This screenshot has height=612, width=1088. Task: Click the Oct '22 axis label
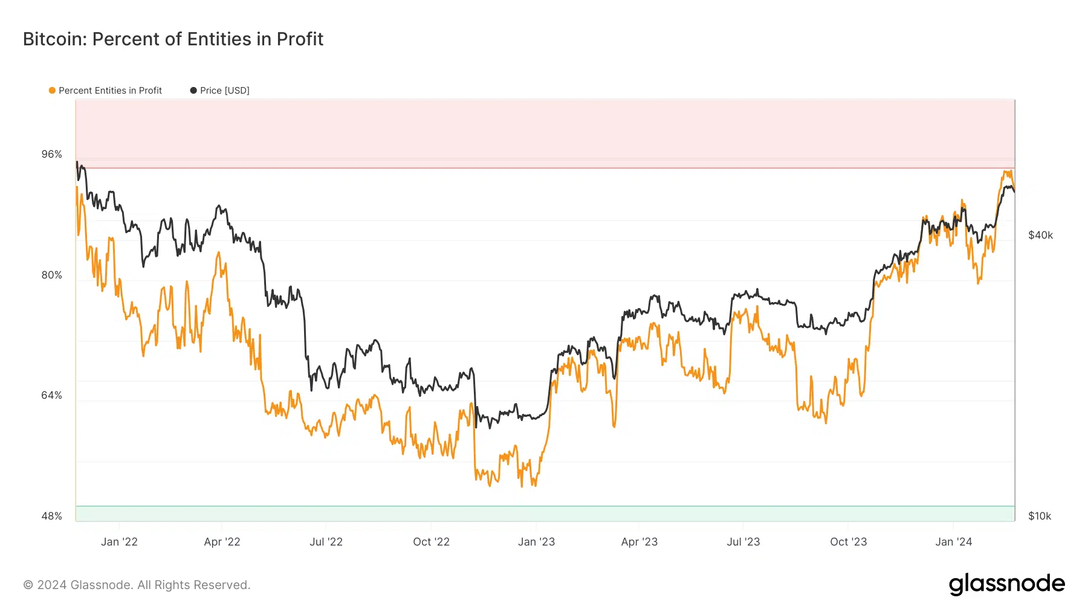tap(431, 542)
